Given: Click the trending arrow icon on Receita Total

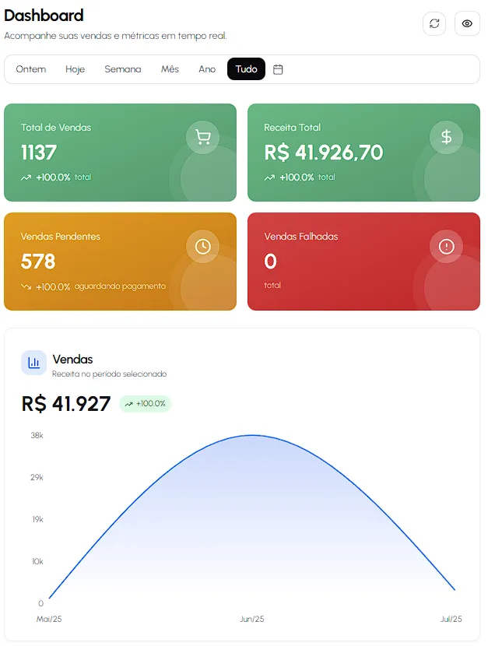Looking at the screenshot, I should click(x=269, y=177).
